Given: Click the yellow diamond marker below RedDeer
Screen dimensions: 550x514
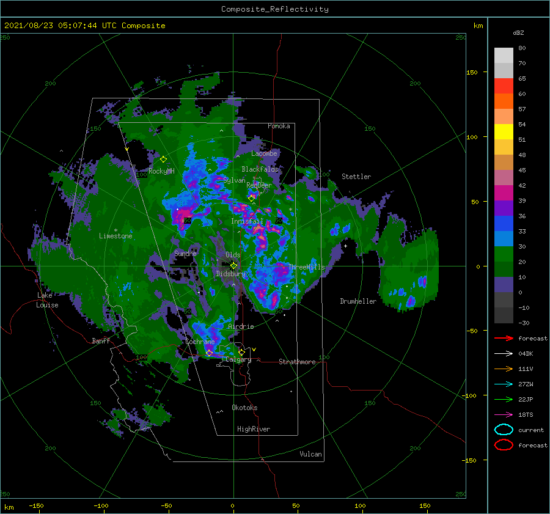Looking at the screenshot, I should pyautogui.click(x=252, y=199).
